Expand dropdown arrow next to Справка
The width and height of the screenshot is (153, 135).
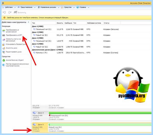tap(88, 7)
